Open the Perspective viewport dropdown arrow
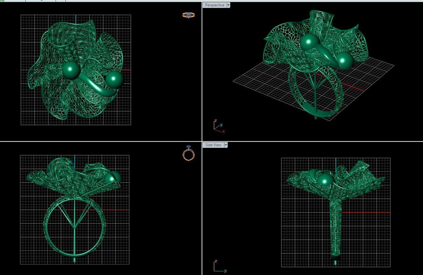 point(228,5)
